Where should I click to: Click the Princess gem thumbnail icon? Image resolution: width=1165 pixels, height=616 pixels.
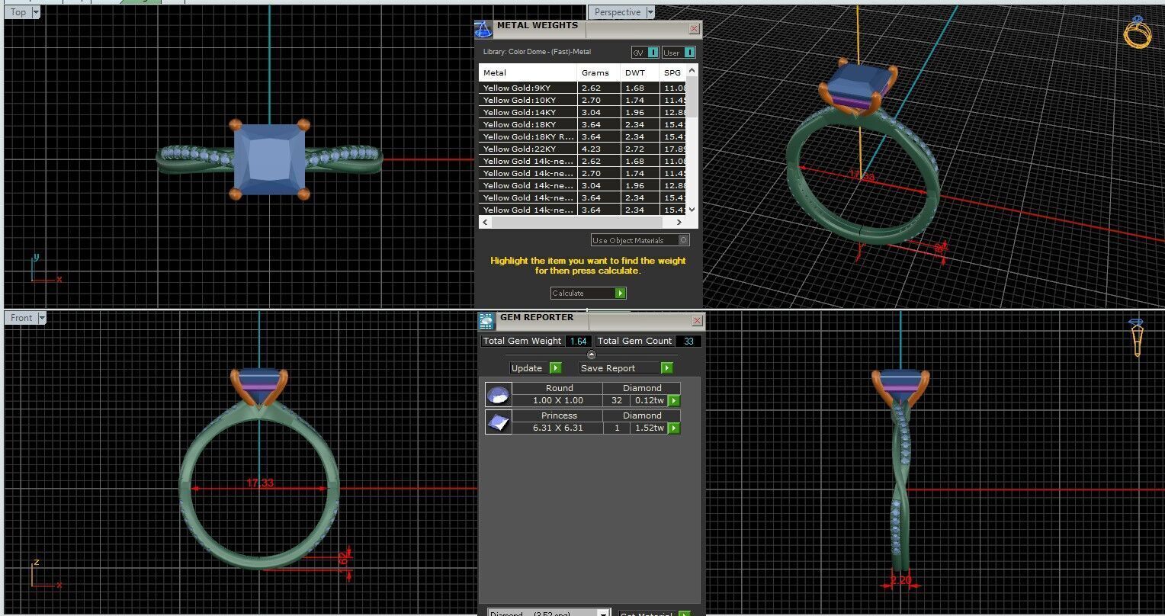[497, 422]
